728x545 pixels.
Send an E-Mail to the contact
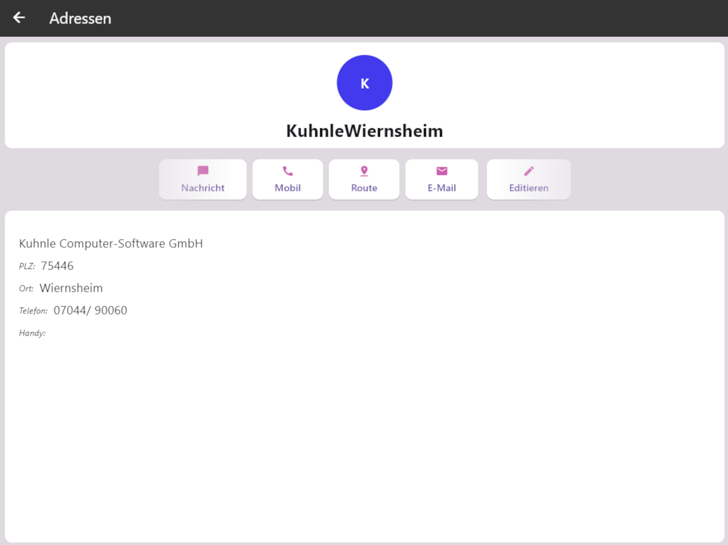[442, 179]
